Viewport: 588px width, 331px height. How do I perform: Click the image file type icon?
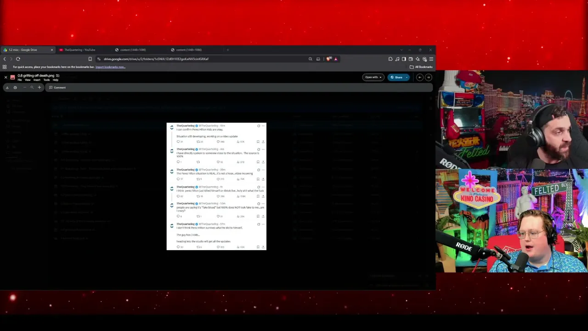pos(12,77)
